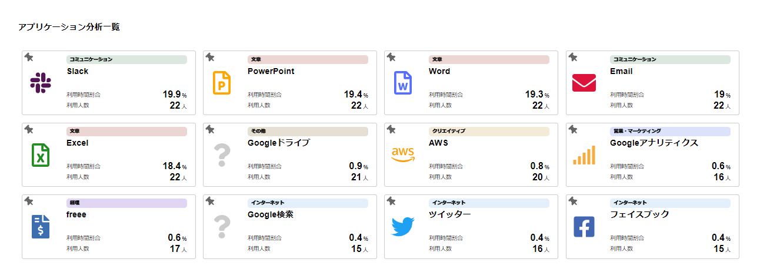Image resolution: width=760 pixels, height=269 pixels.
Task: Click the 経理 category tag on freee
Action: 126,203
